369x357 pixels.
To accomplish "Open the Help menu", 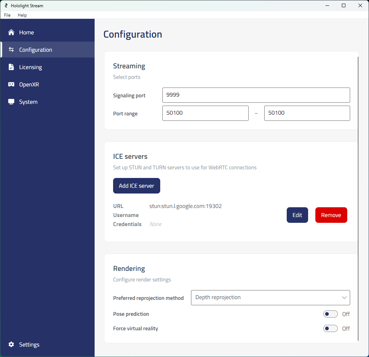I will (22, 15).
